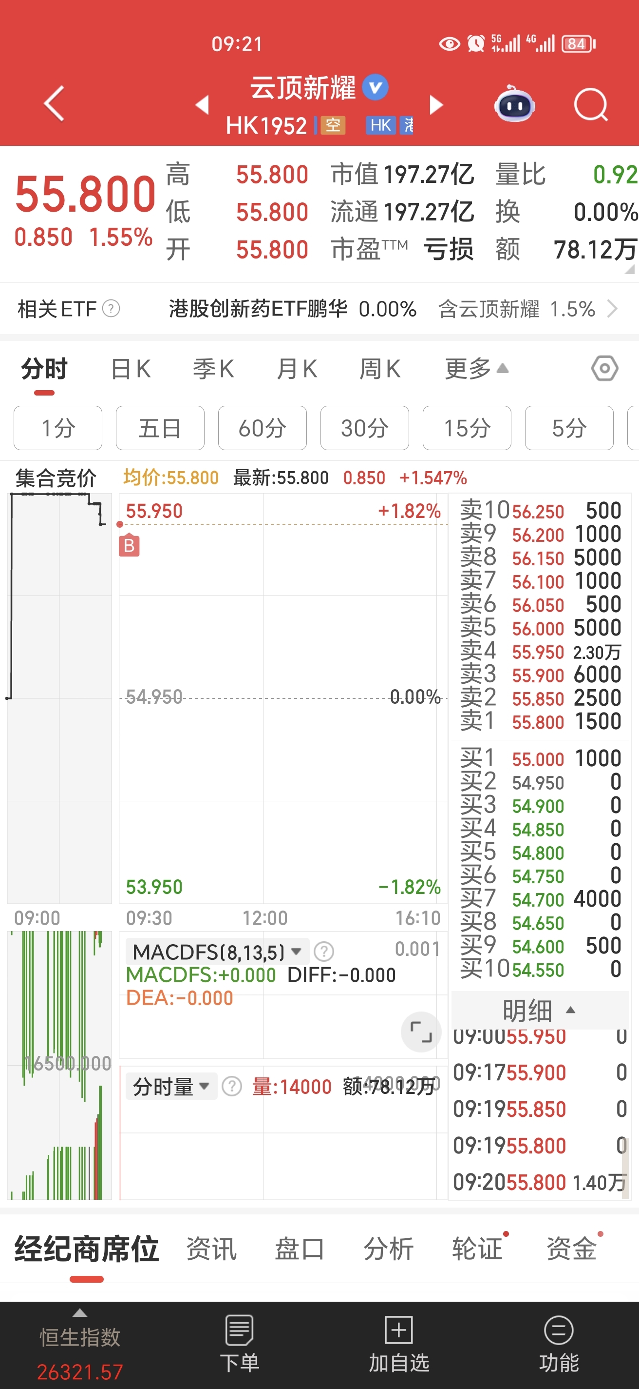The height and width of the screenshot is (1389, 639).
Task: Open 资讯 news tab
Action: tap(211, 1249)
